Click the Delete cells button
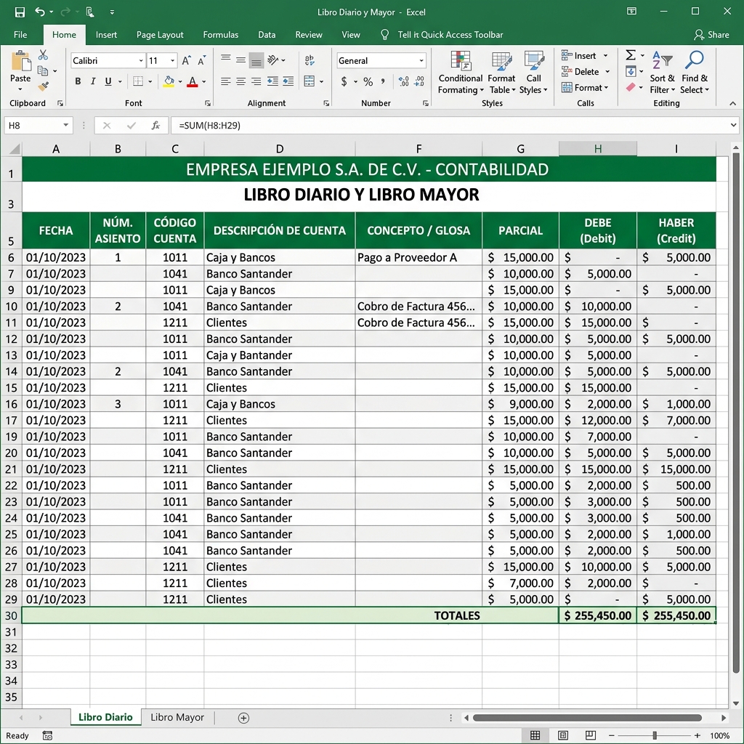The height and width of the screenshot is (744, 744). point(586,72)
